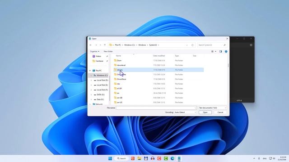Show hidden system tray icons
Screen dimensions: 289x162
pyautogui.click(x=254, y=158)
